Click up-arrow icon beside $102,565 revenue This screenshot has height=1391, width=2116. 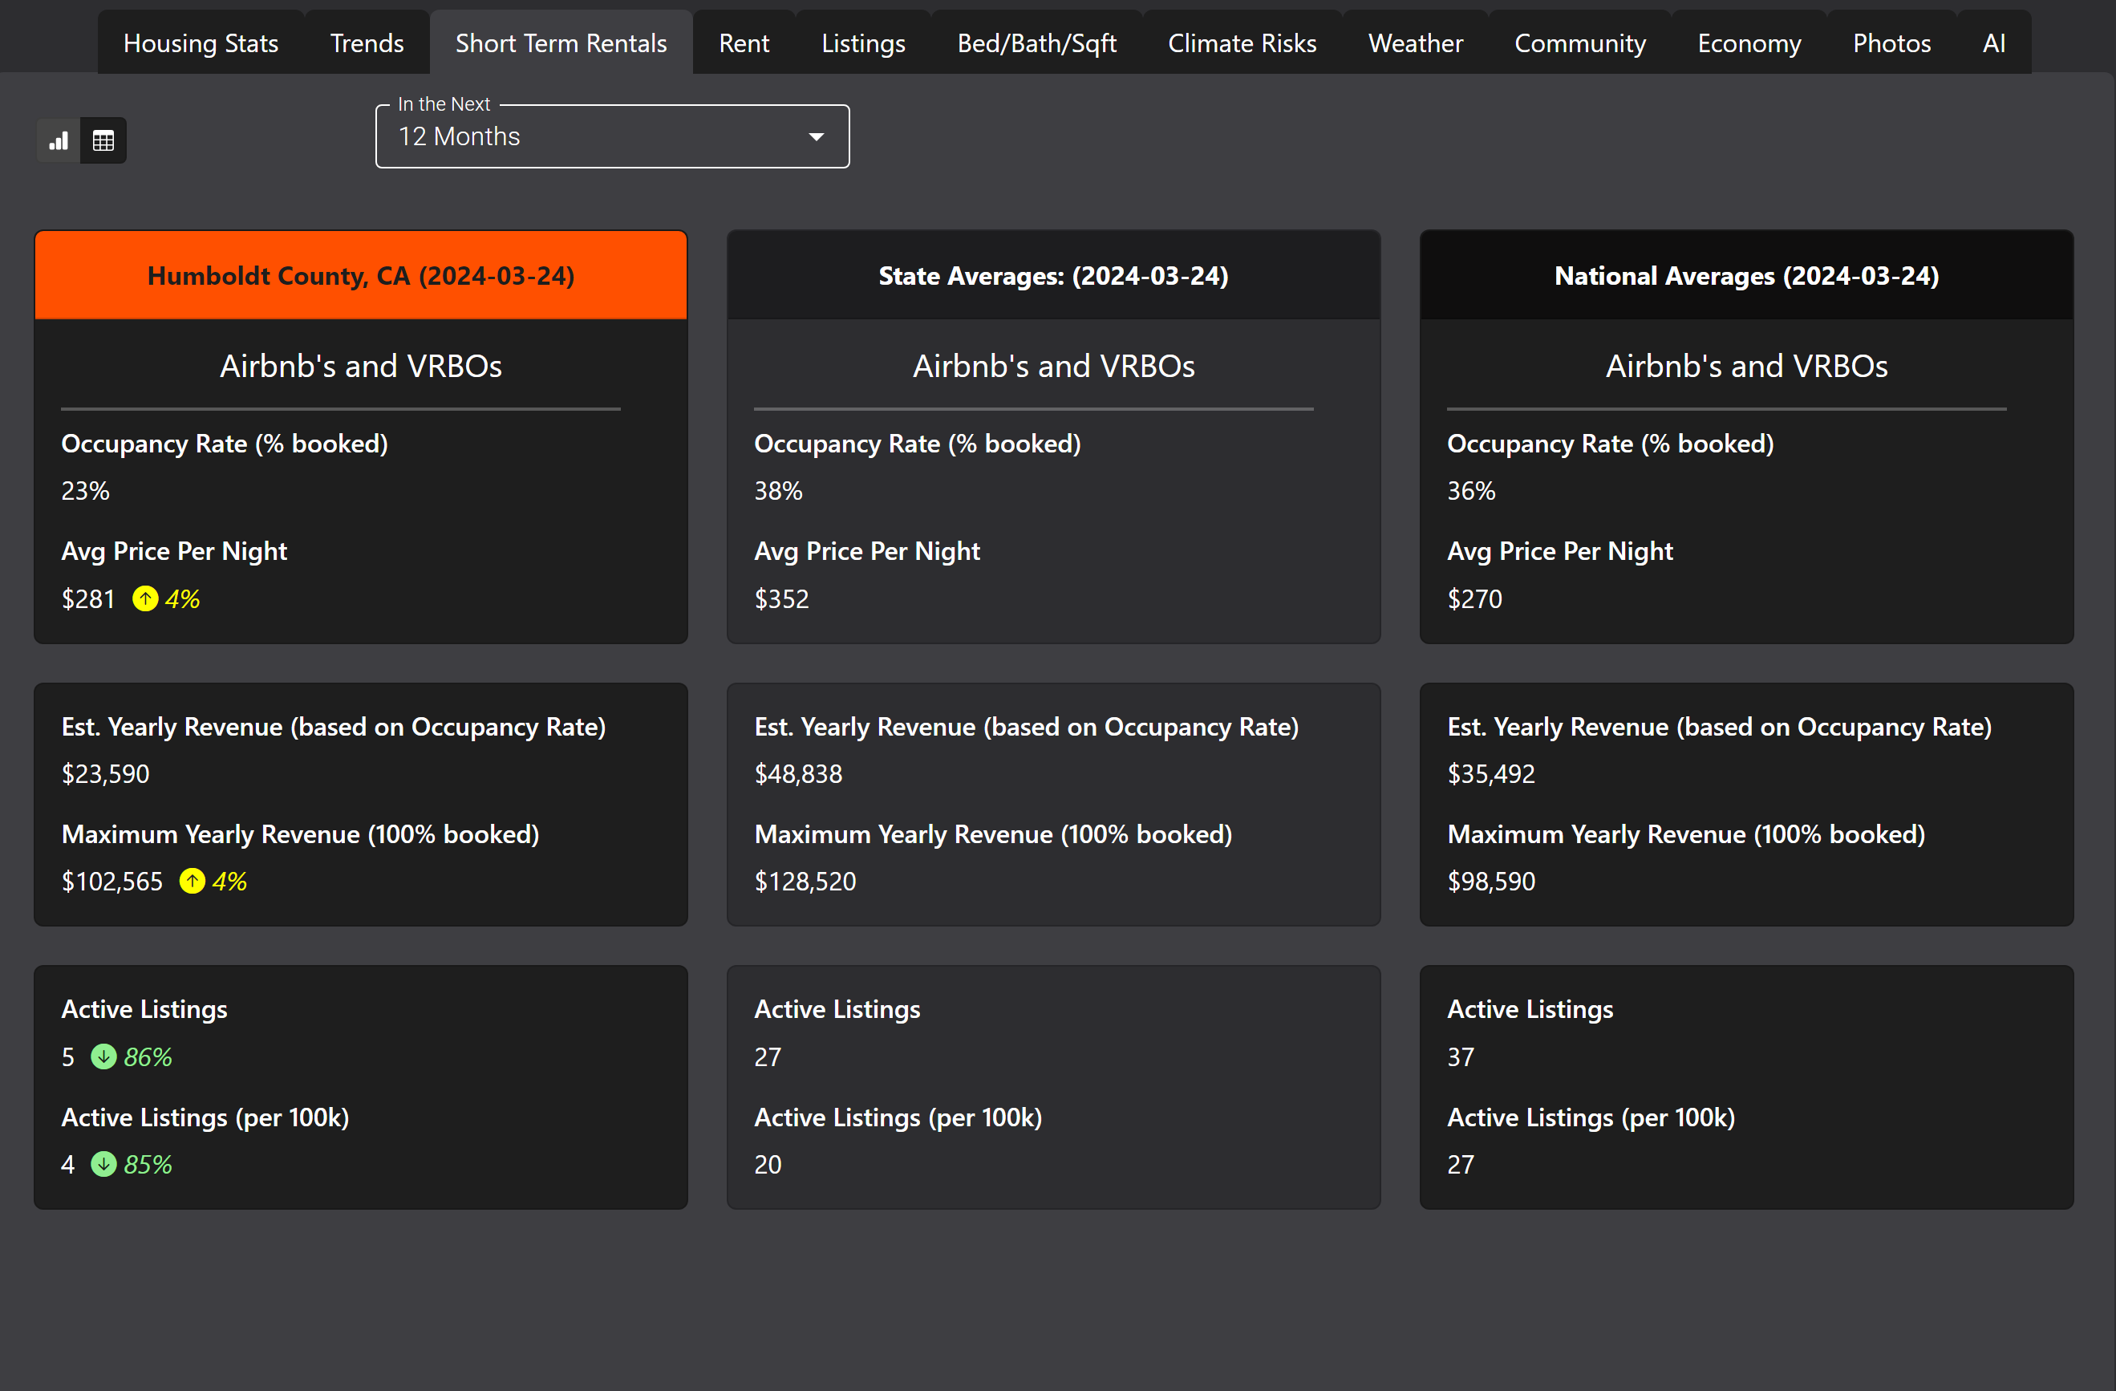(192, 882)
